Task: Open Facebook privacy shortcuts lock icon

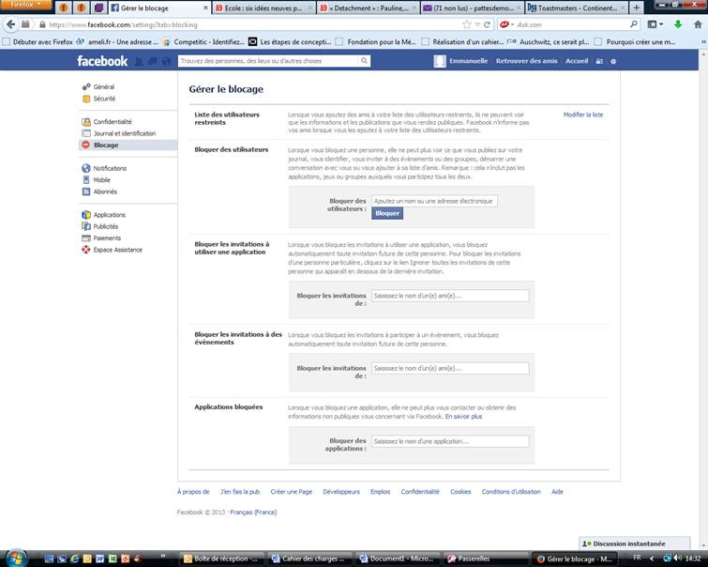Action: click(599, 61)
